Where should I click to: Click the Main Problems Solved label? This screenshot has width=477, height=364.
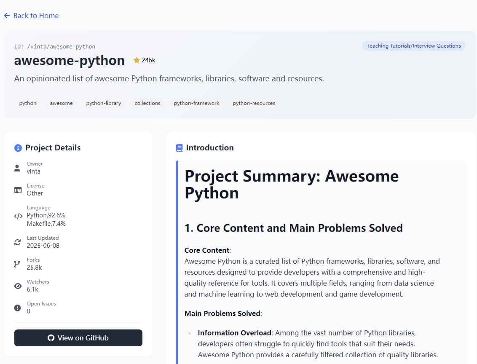click(x=222, y=313)
